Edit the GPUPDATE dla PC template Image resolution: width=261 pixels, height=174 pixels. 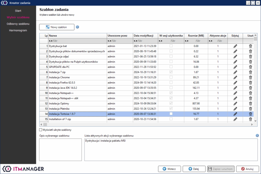(235, 67)
